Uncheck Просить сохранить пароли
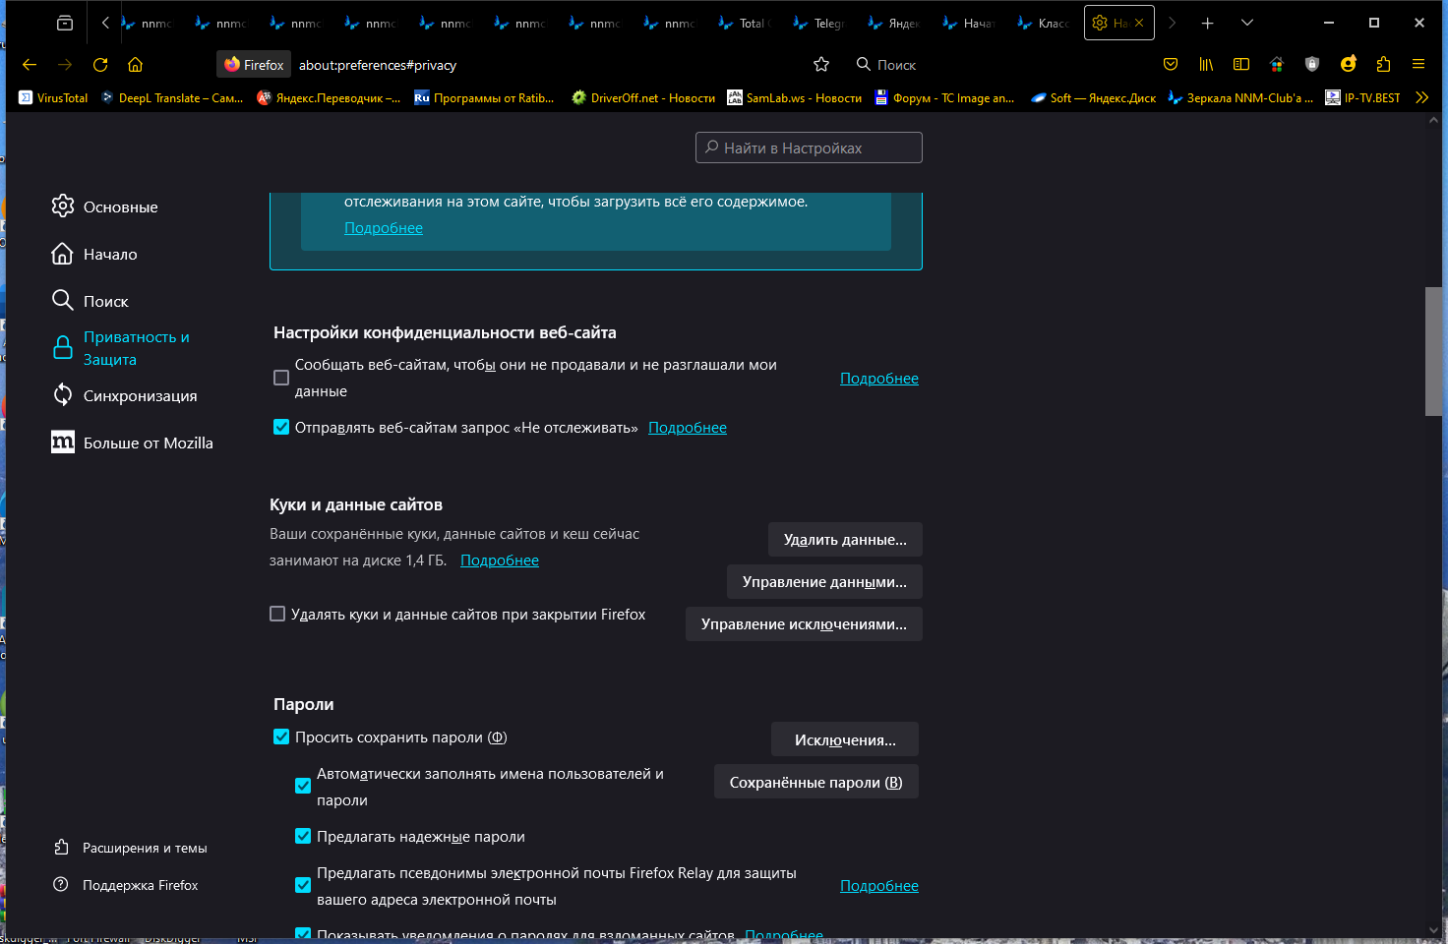This screenshot has height=944, width=1448. pyautogui.click(x=281, y=737)
